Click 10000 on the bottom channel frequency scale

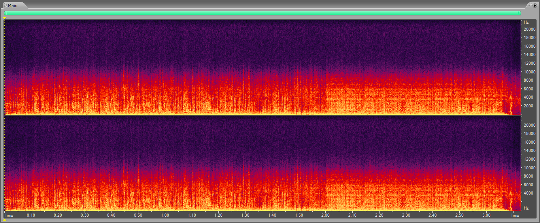529,168
